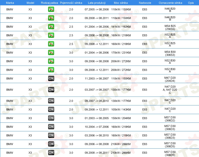
Task: Click the Rodzaj paliwa column header
Action: 49,3
